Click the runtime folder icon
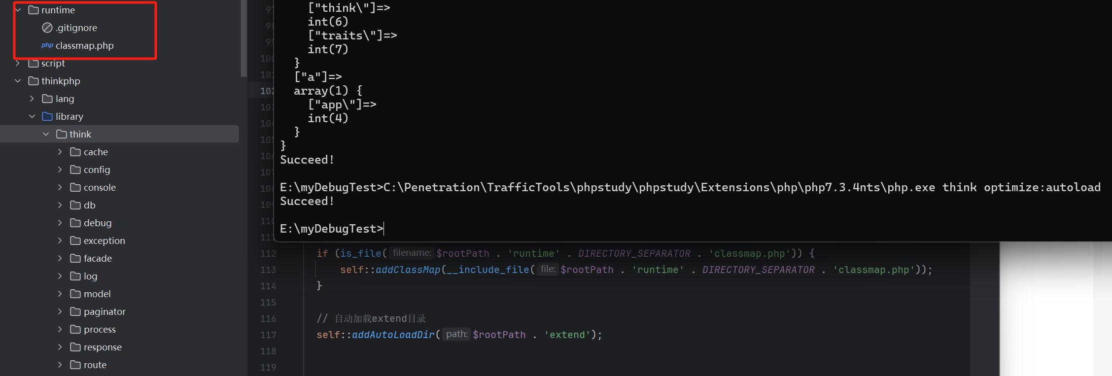 point(34,10)
